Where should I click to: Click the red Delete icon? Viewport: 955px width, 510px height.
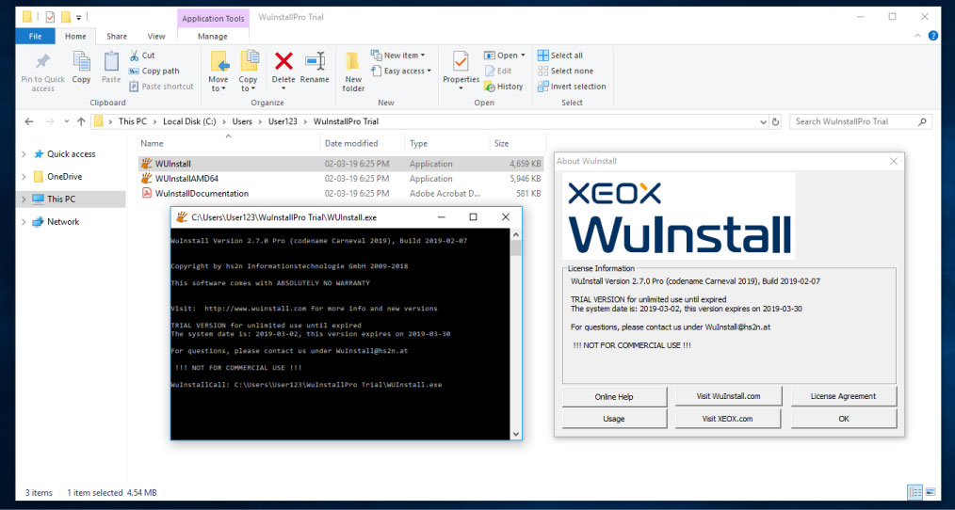click(x=283, y=61)
